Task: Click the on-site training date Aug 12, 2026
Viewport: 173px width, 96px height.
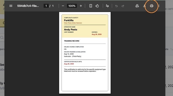Action: pyautogui.click(x=69, y=54)
